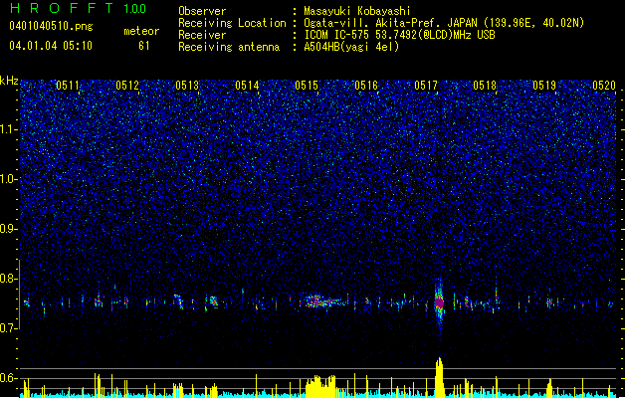Click the meteor count value 61
This screenshot has height=398, width=626.
pos(144,46)
